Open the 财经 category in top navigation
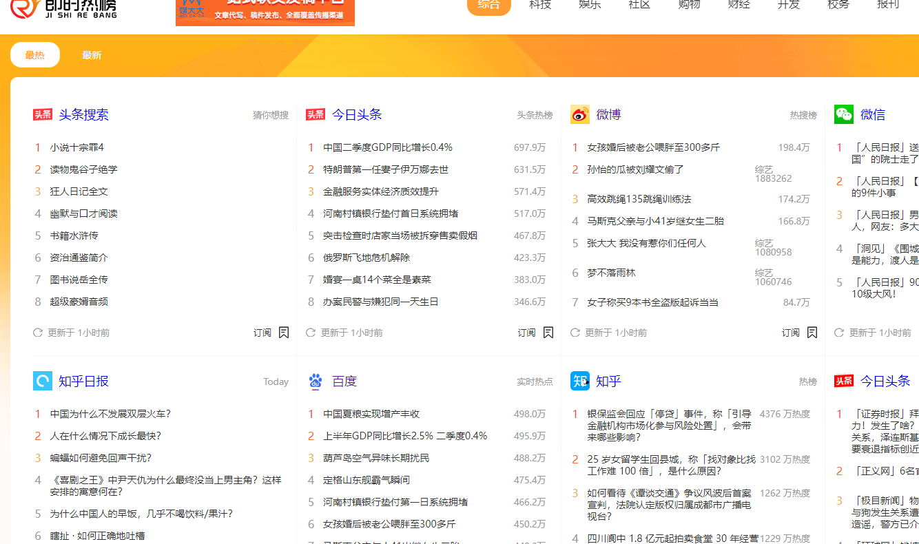This screenshot has width=919, height=544. (x=739, y=5)
